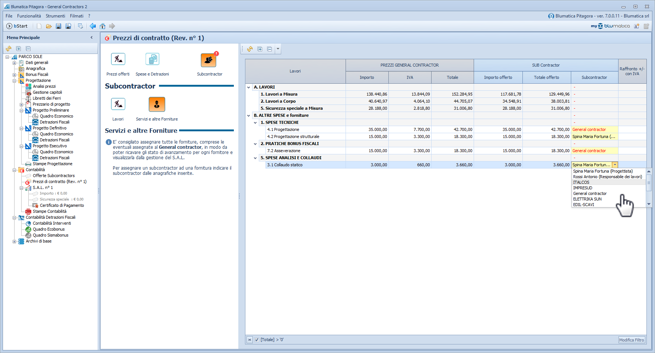This screenshot has height=353, width=655.
Task: Expand the Dati generali tree node
Action: [14, 63]
